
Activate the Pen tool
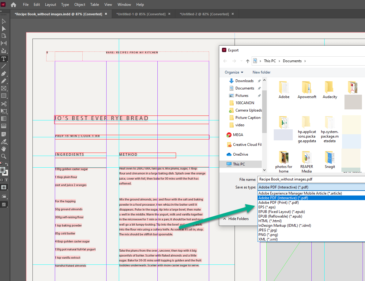pyautogui.click(x=4, y=74)
